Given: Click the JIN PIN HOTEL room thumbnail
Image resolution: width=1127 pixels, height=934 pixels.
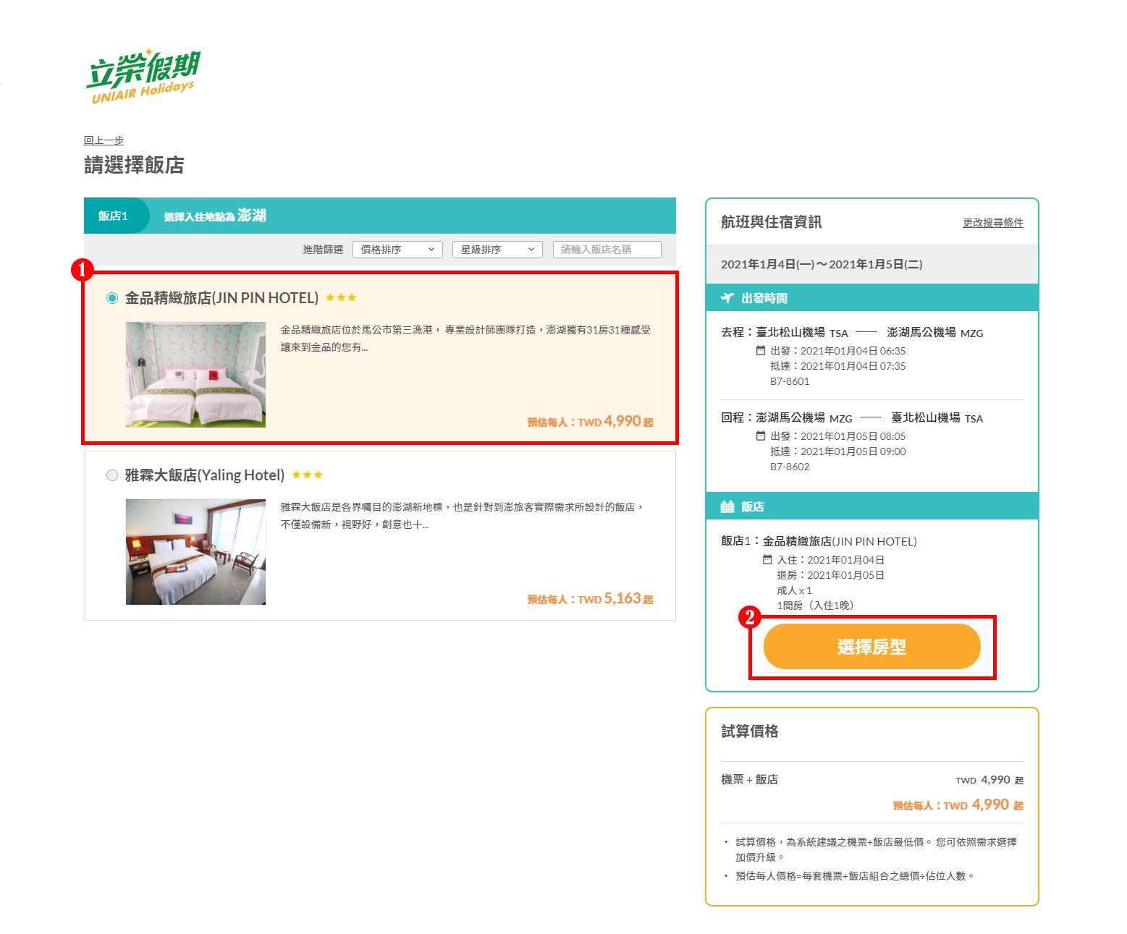Looking at the screenshot, I should [x=195, y=375].
